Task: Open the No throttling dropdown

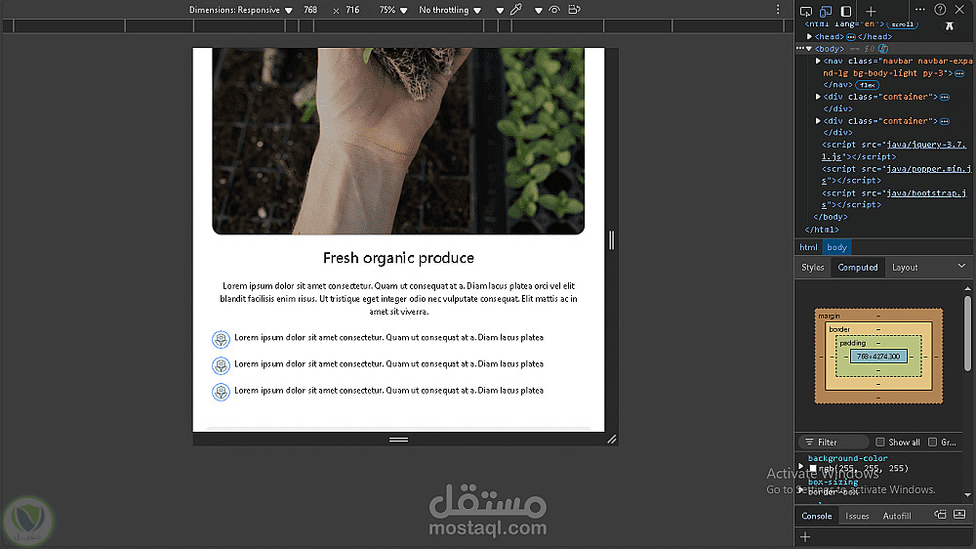Action: coord(450,10)
